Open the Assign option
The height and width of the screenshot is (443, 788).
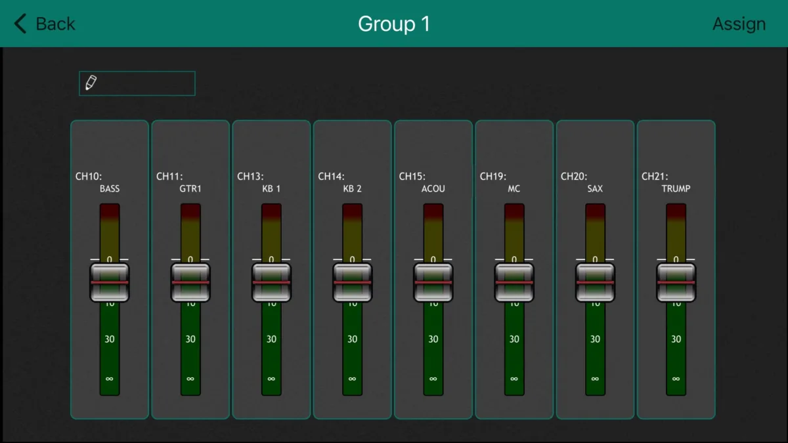point(739,24)
